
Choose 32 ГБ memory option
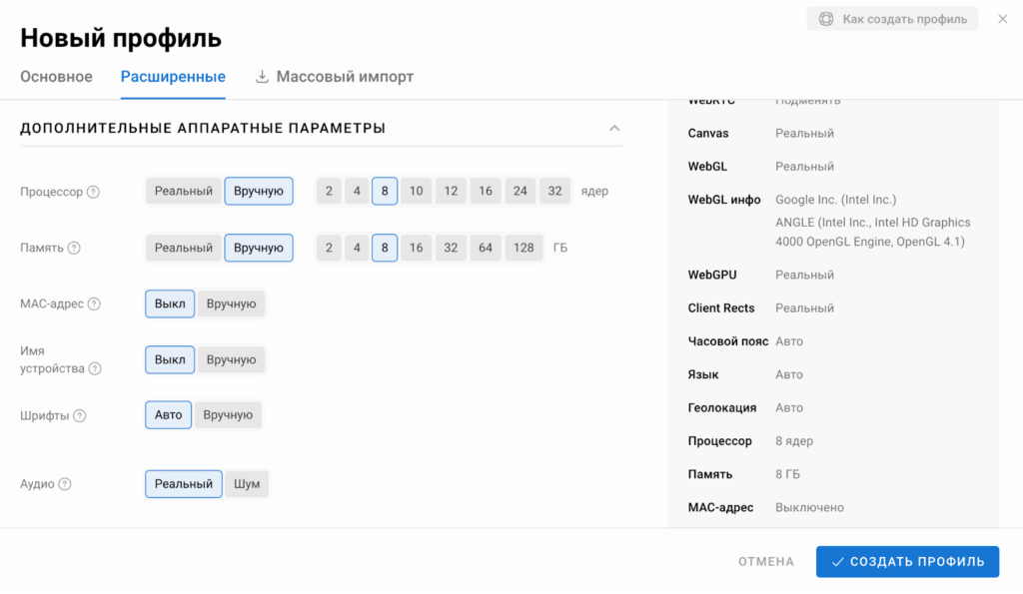[x=451, y=248]
